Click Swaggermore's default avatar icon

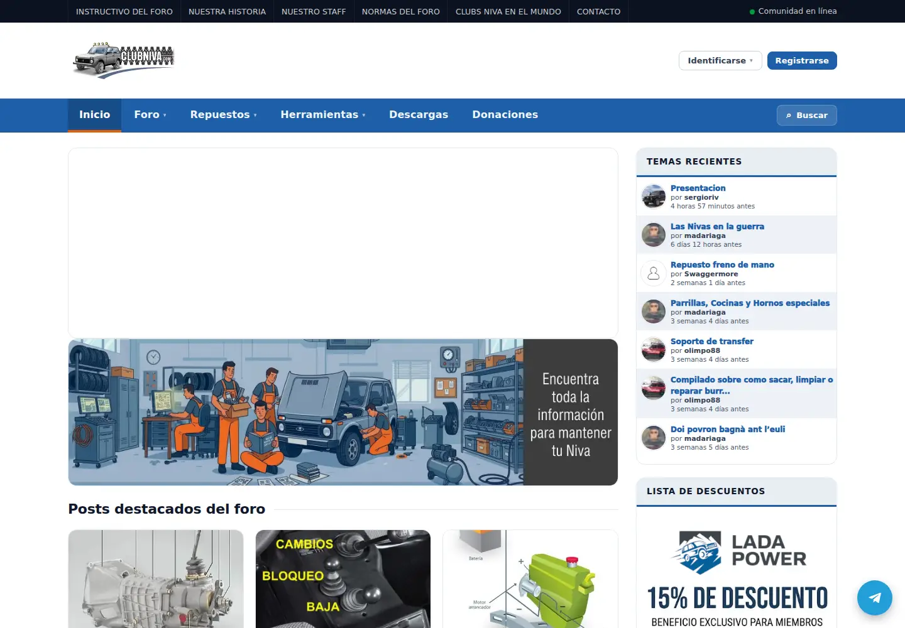[x=654, y=273]
